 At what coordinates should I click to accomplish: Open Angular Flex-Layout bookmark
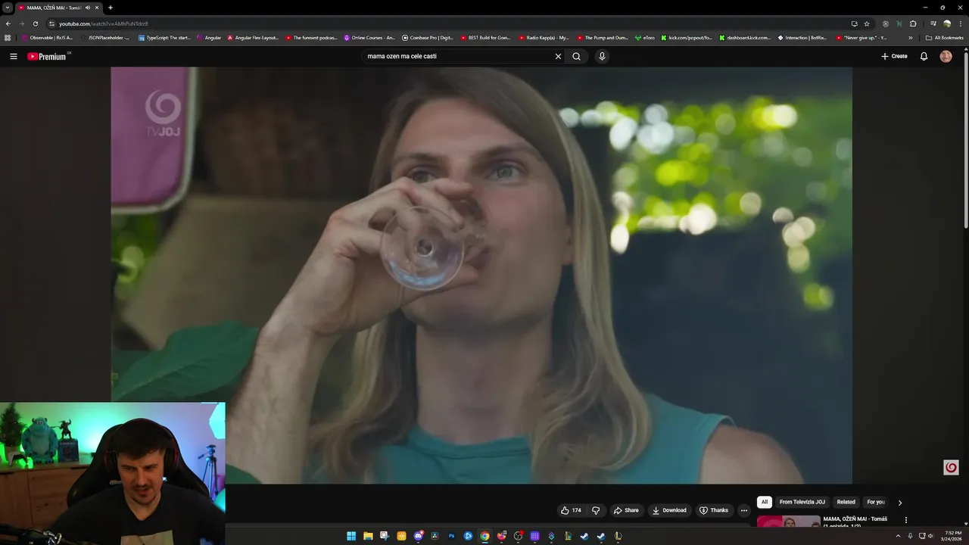tap(254, 37)
